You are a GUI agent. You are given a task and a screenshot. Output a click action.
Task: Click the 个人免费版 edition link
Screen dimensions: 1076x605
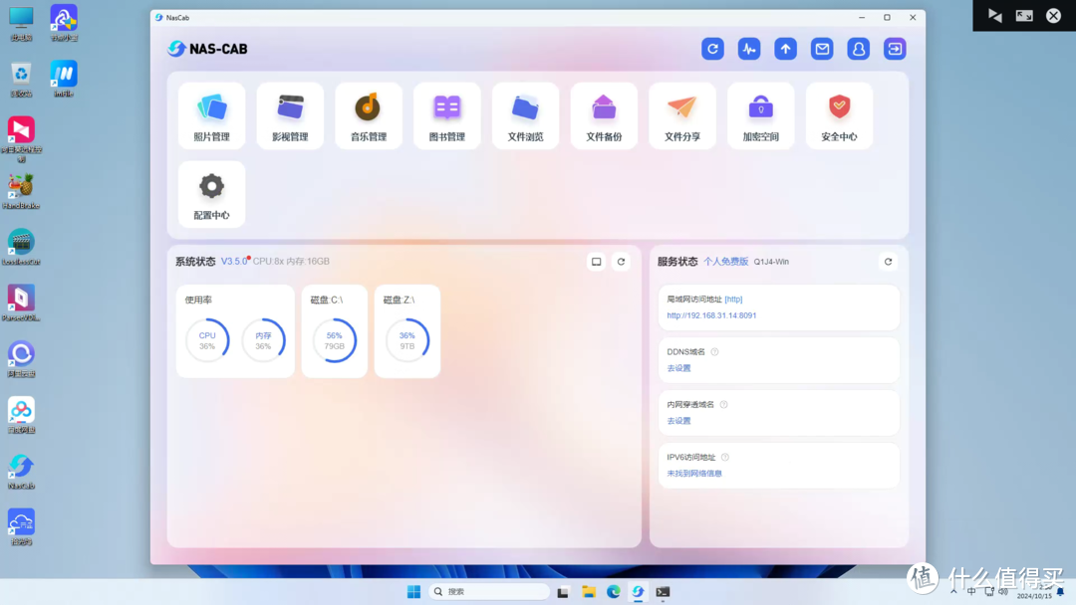click(726, 262)
